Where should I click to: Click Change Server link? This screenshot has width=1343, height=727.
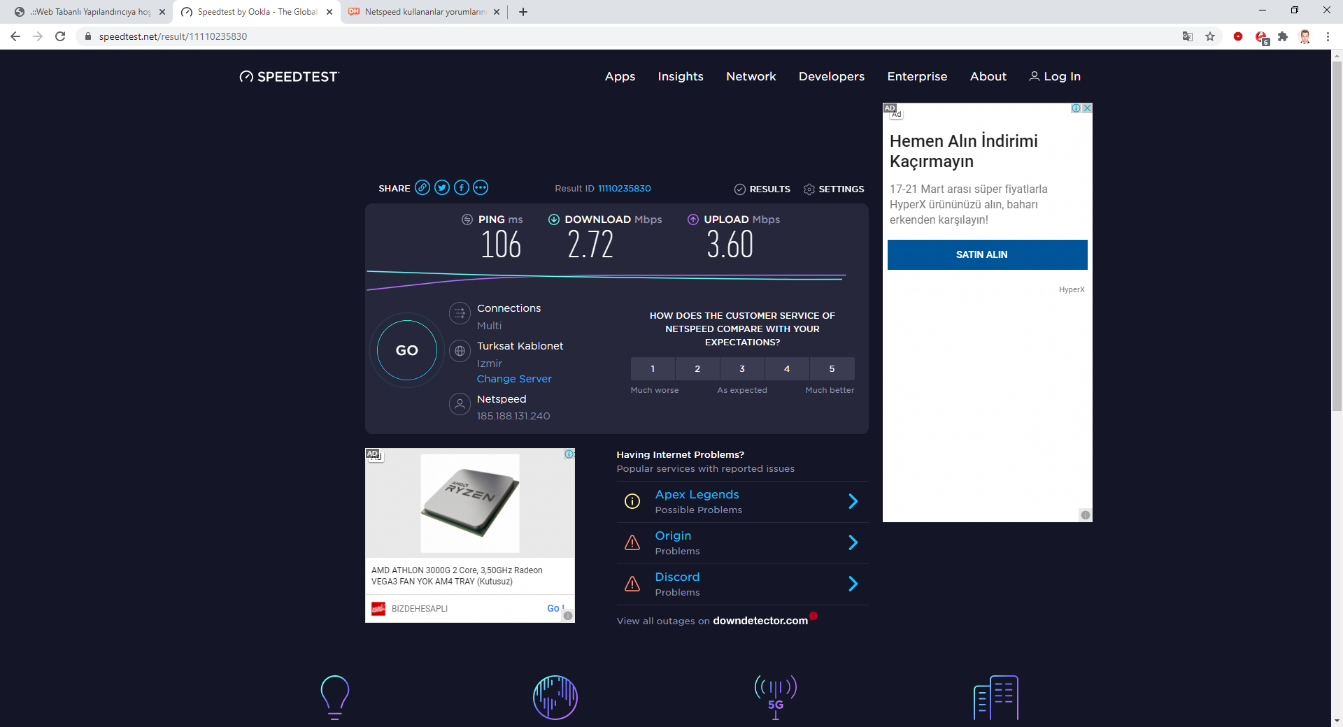(x=514, y=379)
